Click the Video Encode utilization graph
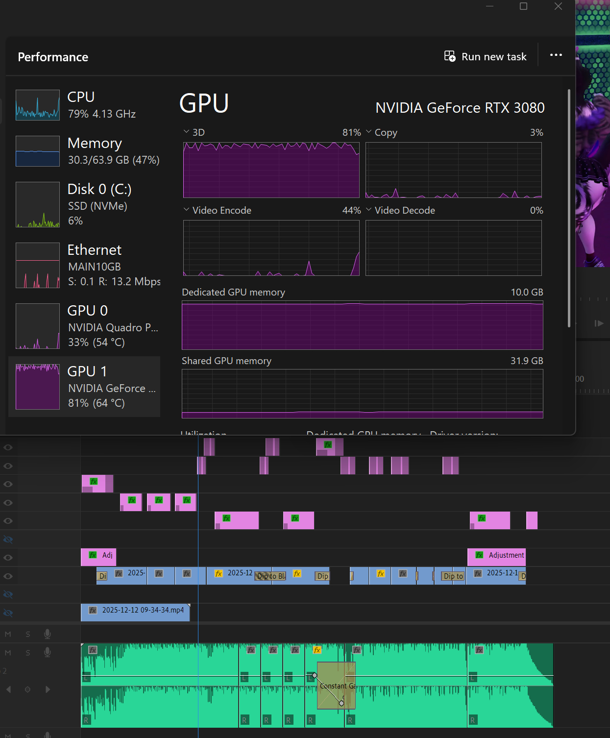 click(271, 248)
